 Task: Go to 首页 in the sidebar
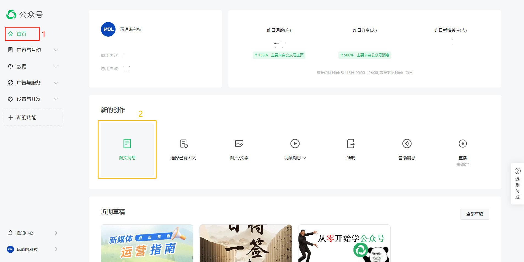coord(21,34)
